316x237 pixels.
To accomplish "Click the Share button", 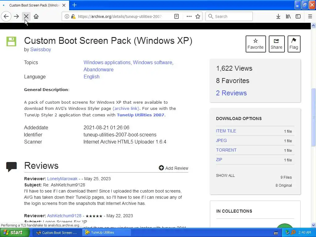I will point(276,44).
